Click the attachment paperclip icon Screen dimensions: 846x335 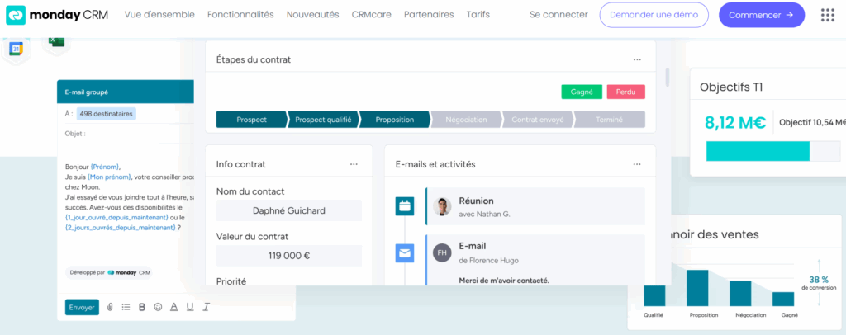point(110,307)
